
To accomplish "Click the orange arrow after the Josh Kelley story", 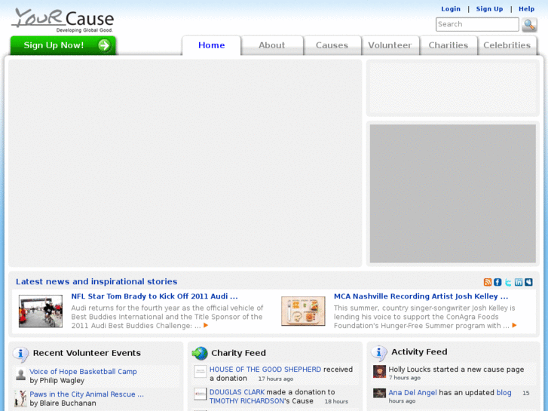I will 514,325.
